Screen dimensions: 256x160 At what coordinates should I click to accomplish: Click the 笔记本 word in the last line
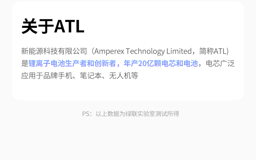pyautogui.click(x=91, y=75)
